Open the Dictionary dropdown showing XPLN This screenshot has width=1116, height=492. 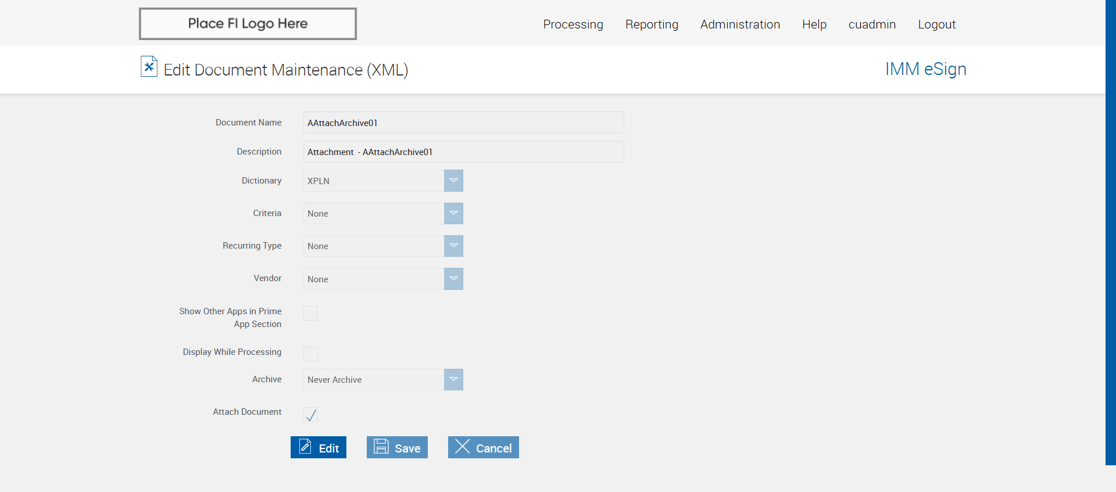[453, 181]
